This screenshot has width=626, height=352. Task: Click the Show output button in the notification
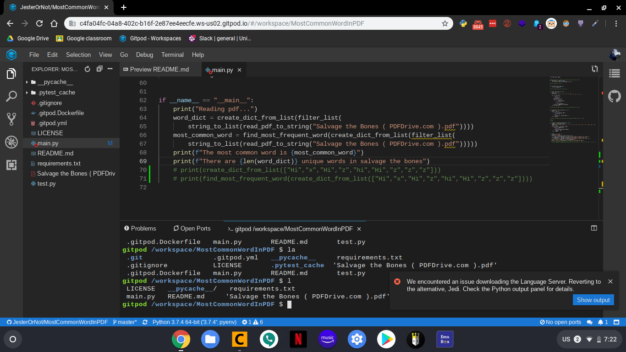tap(593, 299)
